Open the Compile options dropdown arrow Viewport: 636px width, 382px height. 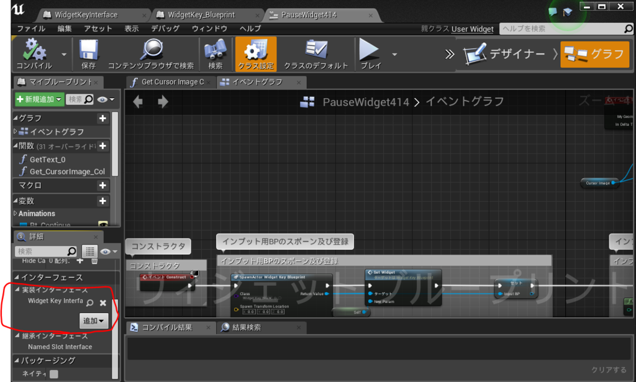tap(64, 54)
